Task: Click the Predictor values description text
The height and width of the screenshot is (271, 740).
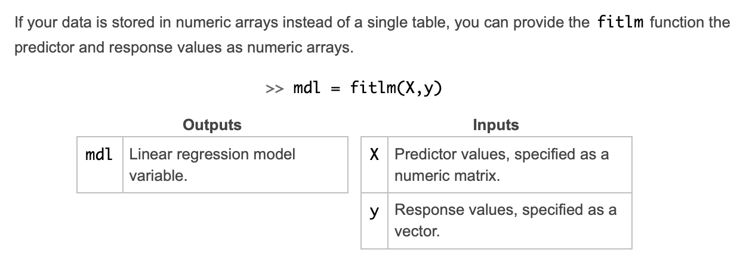Action: [x=502, y=165]
